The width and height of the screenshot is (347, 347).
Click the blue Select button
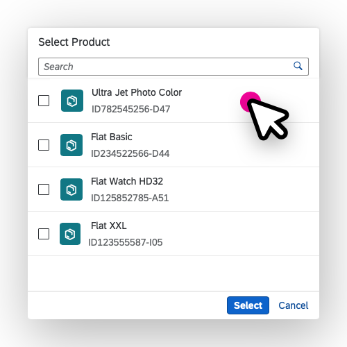248,305
